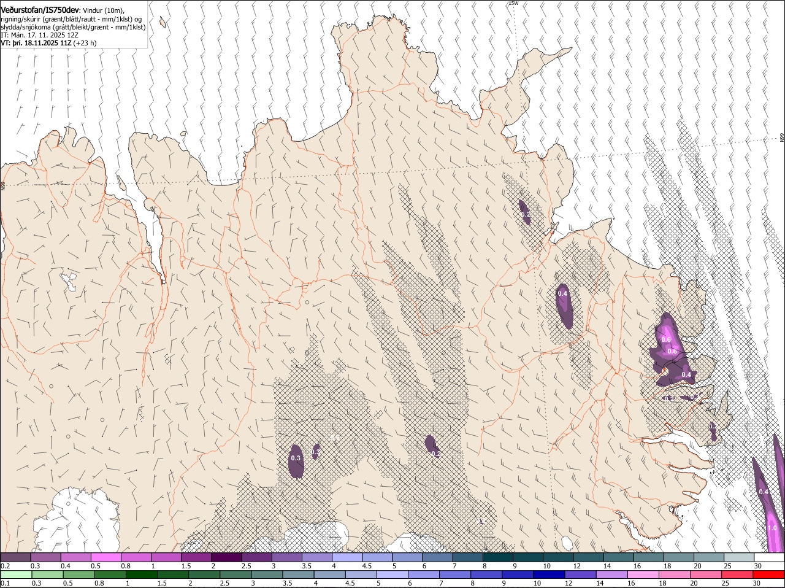Pick the rain legend swatch starting at 20
The width and height of the screenshot is (785, 588).
(705, 574)
